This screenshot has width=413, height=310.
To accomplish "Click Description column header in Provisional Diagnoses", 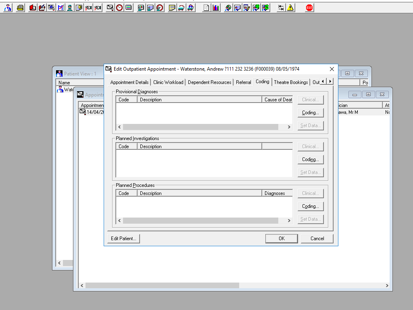I will click(199, 100).
